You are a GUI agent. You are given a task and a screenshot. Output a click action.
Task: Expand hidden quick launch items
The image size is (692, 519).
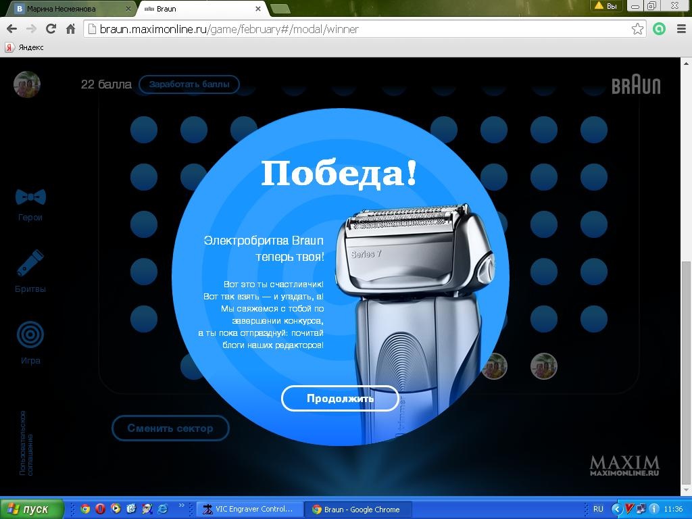[181, 506]
